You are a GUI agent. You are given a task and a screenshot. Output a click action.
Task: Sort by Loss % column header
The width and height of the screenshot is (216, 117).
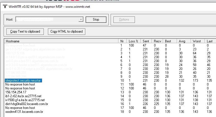(x=134, y=41)
